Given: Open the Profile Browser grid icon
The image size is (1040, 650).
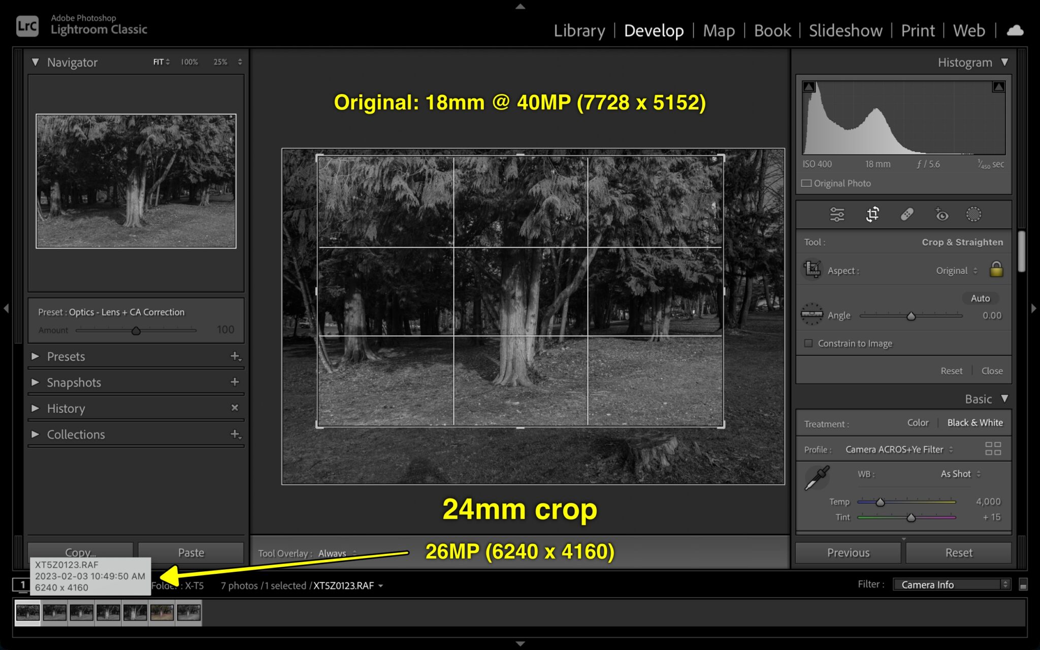Looking at the screenshot, I should click(992, 449).
